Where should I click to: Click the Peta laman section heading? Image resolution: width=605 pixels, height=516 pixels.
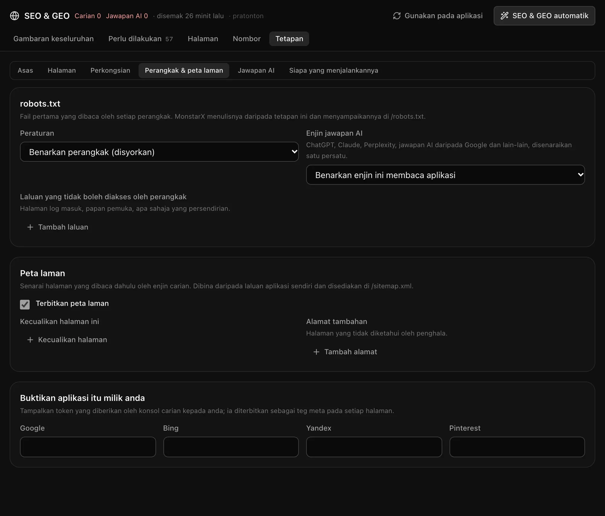[43, 273]
